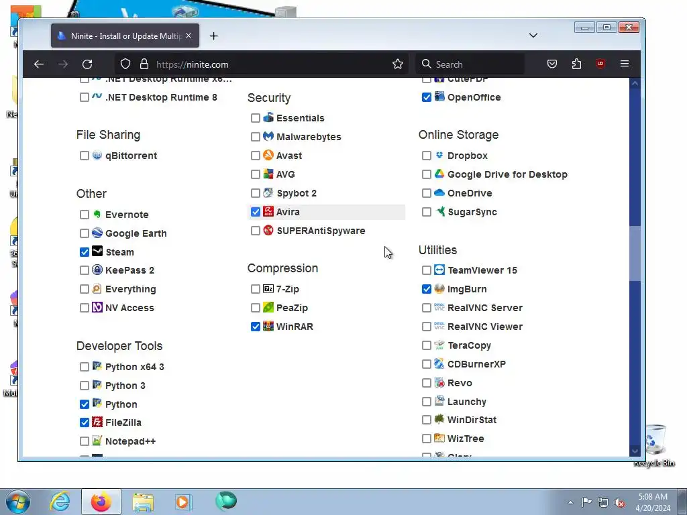Tick the Dropbox checkbox
Screen dimensions: 687x515
pos(426,156)
